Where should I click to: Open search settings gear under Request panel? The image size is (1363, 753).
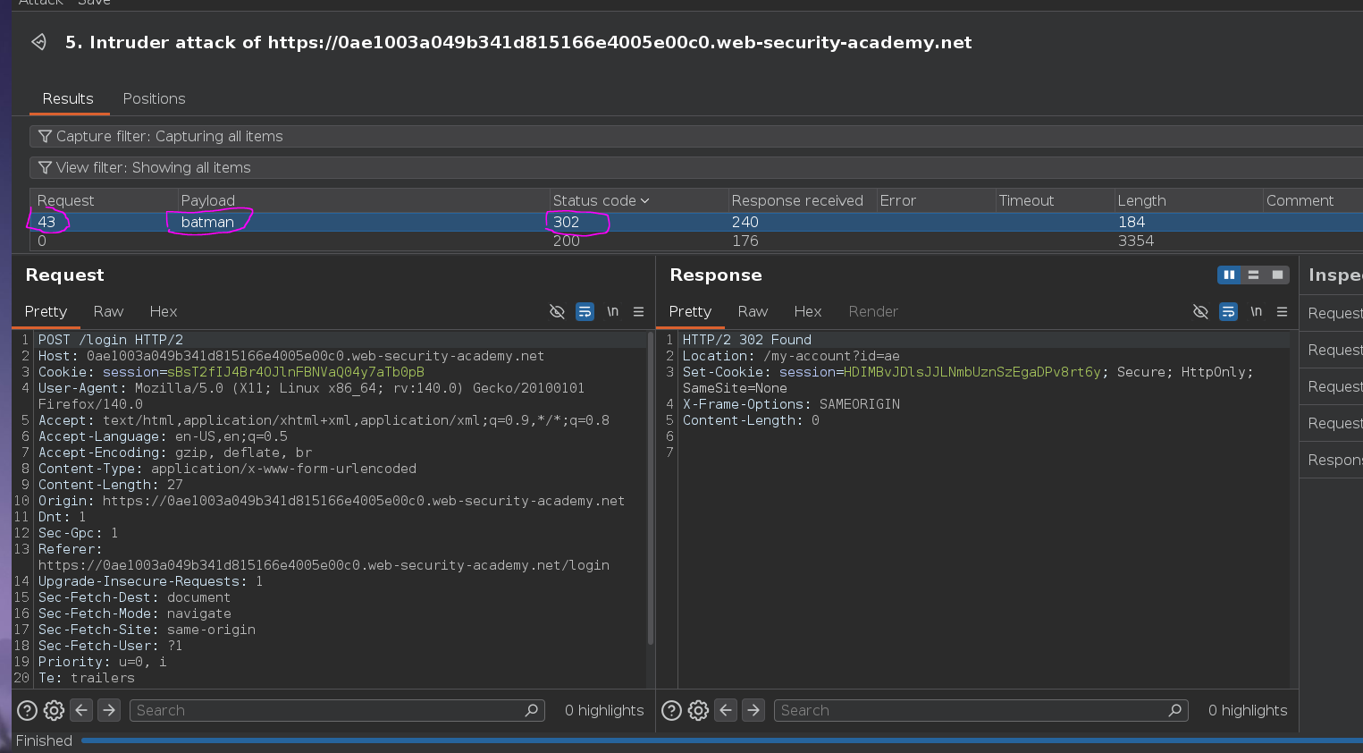click(54, 710)
